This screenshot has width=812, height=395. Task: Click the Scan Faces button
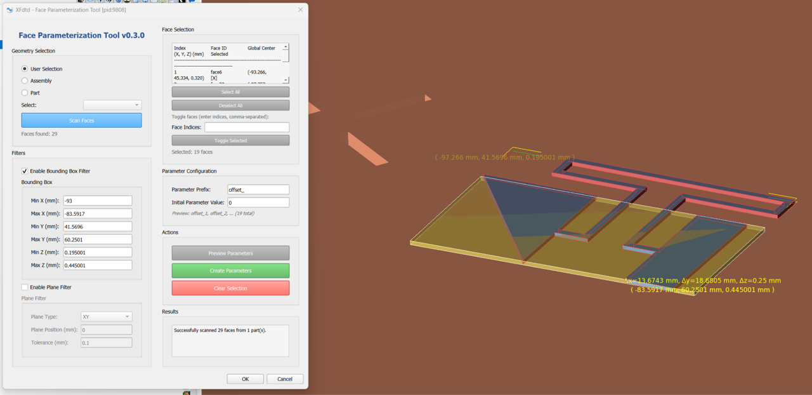point(82,121)
